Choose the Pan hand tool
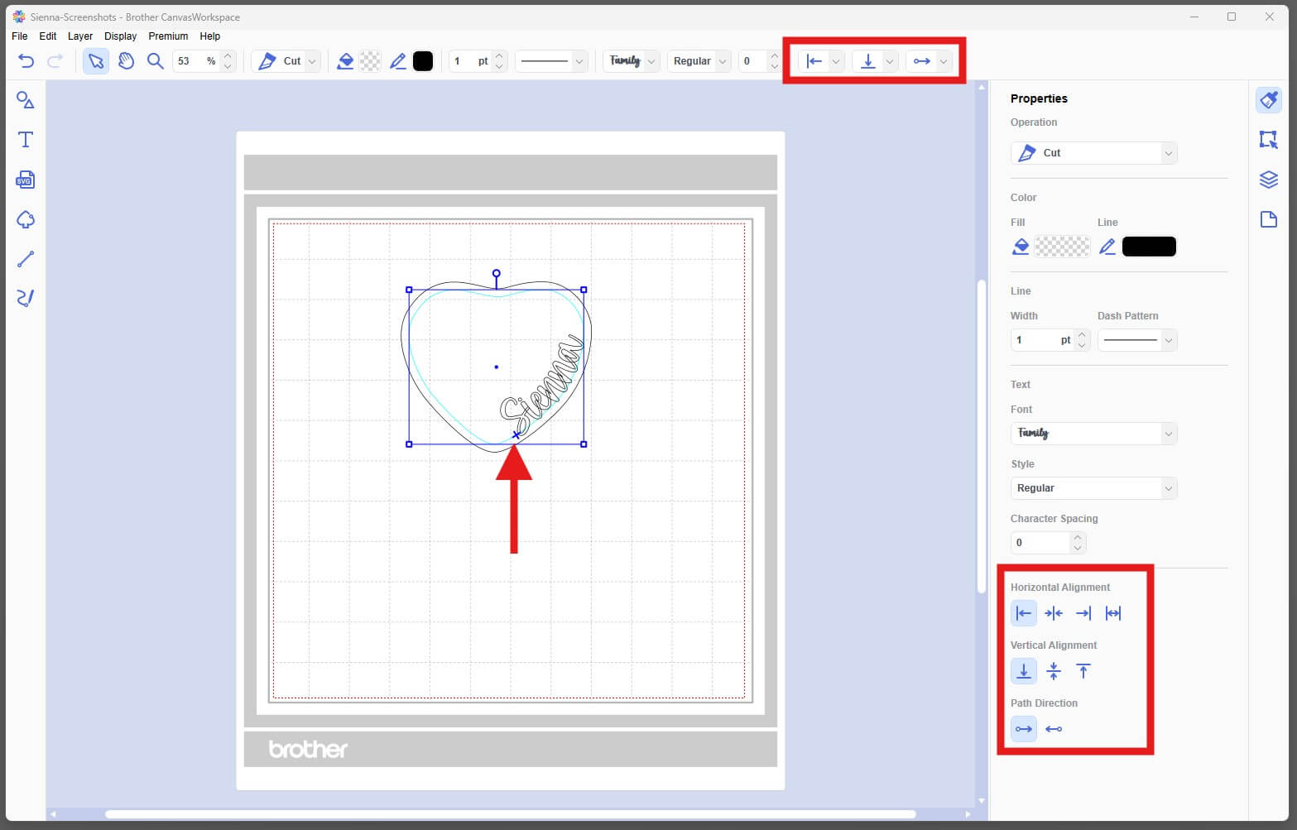This screenshot has height=830, width=1297. (x=126, y=60)
